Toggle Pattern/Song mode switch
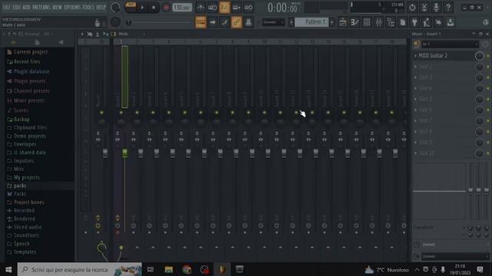The image size is (492, 276). tap(131, 7)
